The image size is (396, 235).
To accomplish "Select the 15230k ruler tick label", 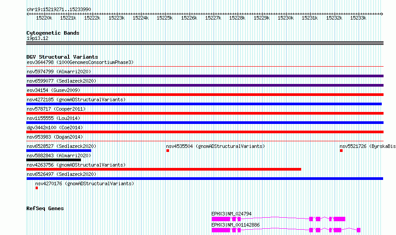I will coord(286,18).
